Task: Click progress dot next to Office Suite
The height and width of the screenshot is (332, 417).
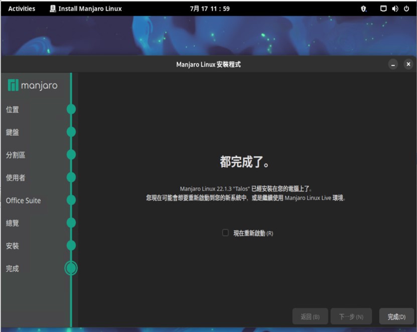Action: click(71, 200)
